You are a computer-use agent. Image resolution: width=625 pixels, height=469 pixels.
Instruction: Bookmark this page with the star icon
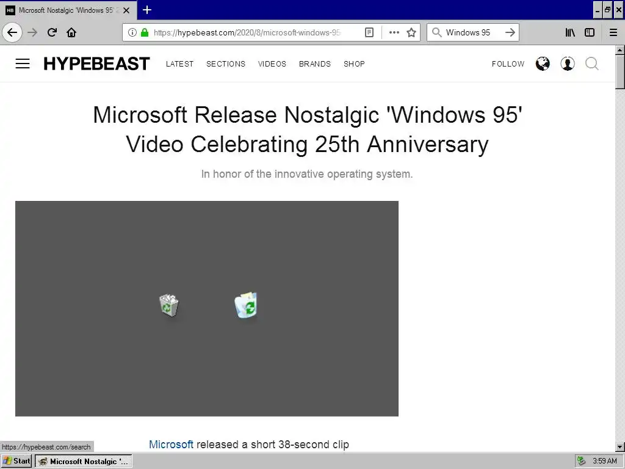pyautogui.click(x=411, y=32)
